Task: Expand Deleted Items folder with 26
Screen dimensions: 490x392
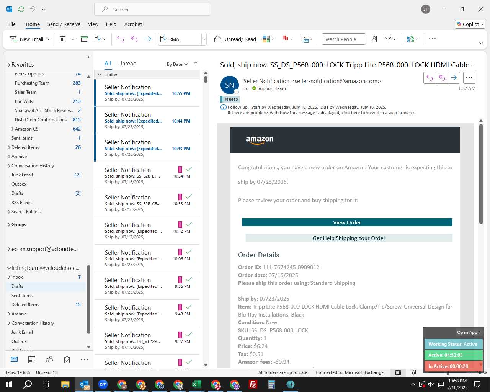Action: (9, 147)
